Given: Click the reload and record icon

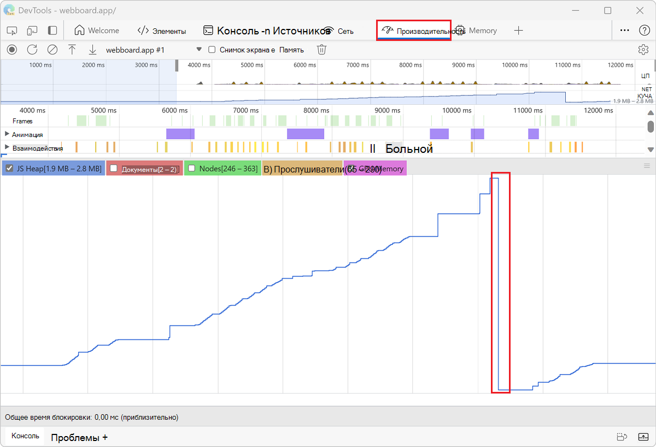Looking at the screenshot, I should point(32,50).
